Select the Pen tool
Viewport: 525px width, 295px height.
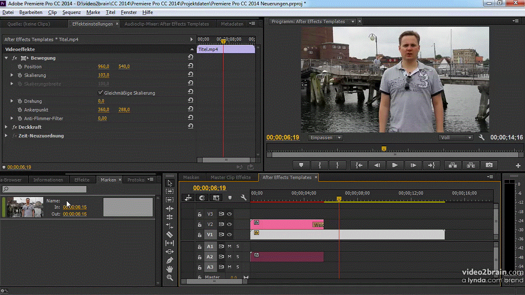(170, 260)
